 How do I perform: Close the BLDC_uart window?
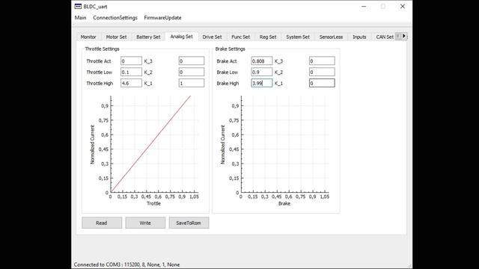coord(403,7)
